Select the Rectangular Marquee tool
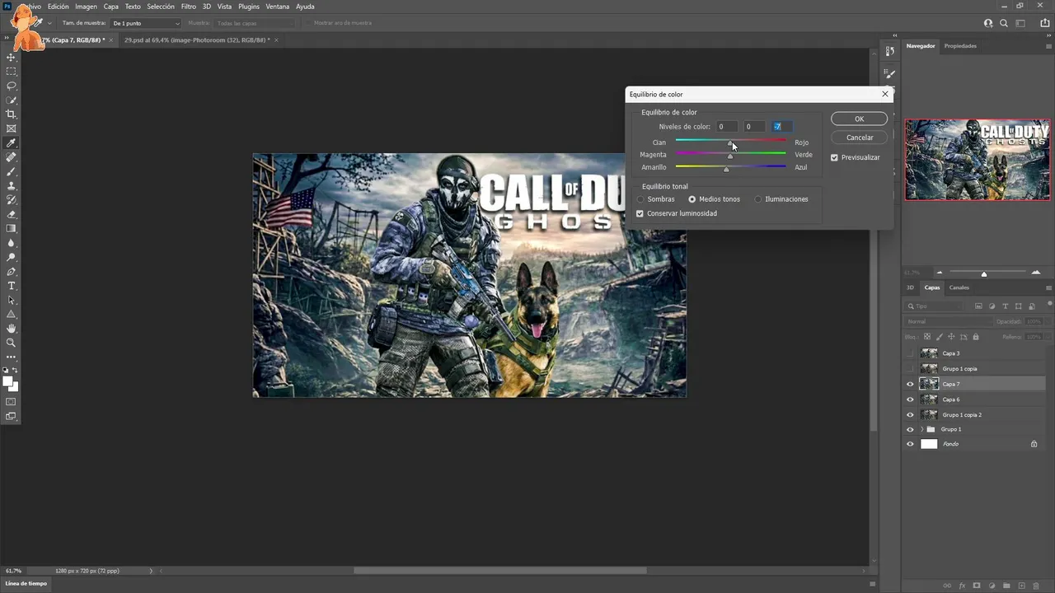This screenshot has height=593, width=1055. coord(12,72)
